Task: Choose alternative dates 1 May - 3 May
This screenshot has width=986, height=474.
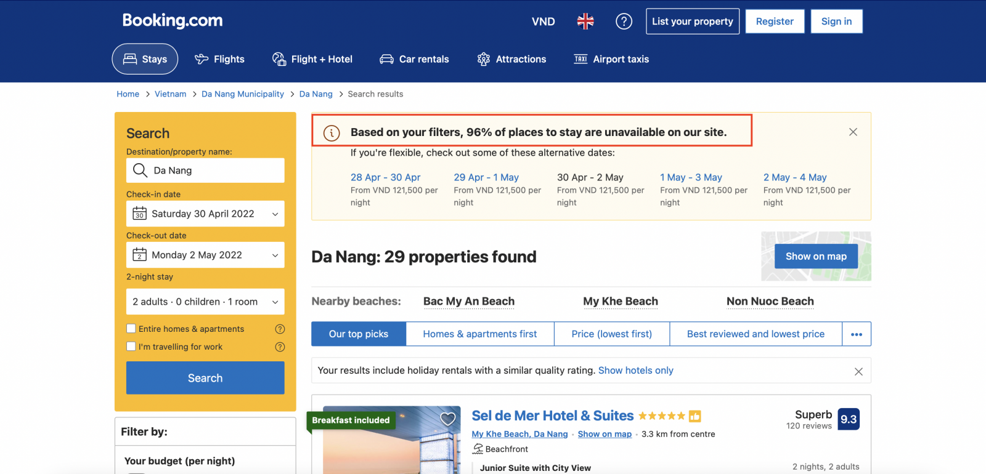Action: [x=691, y=177]
